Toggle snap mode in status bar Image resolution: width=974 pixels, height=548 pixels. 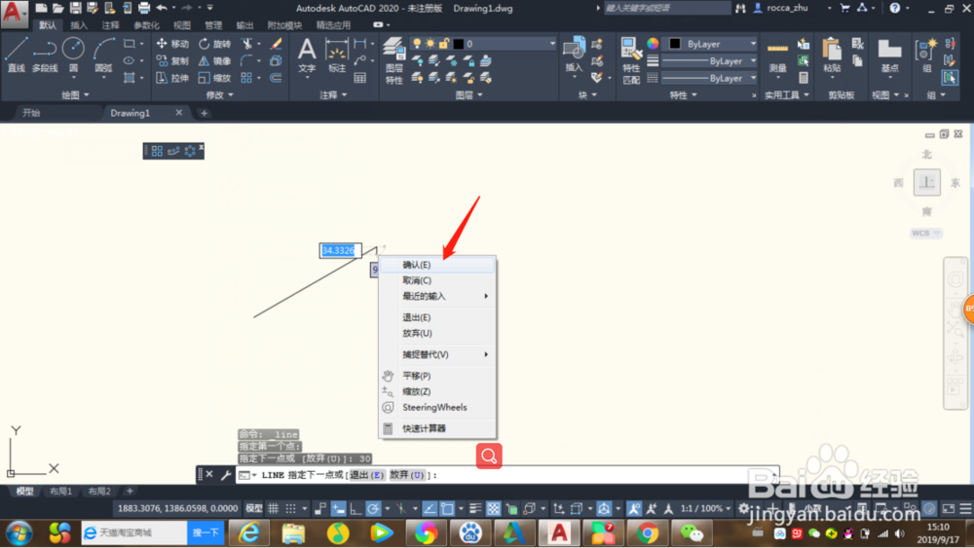click(290, 508)
